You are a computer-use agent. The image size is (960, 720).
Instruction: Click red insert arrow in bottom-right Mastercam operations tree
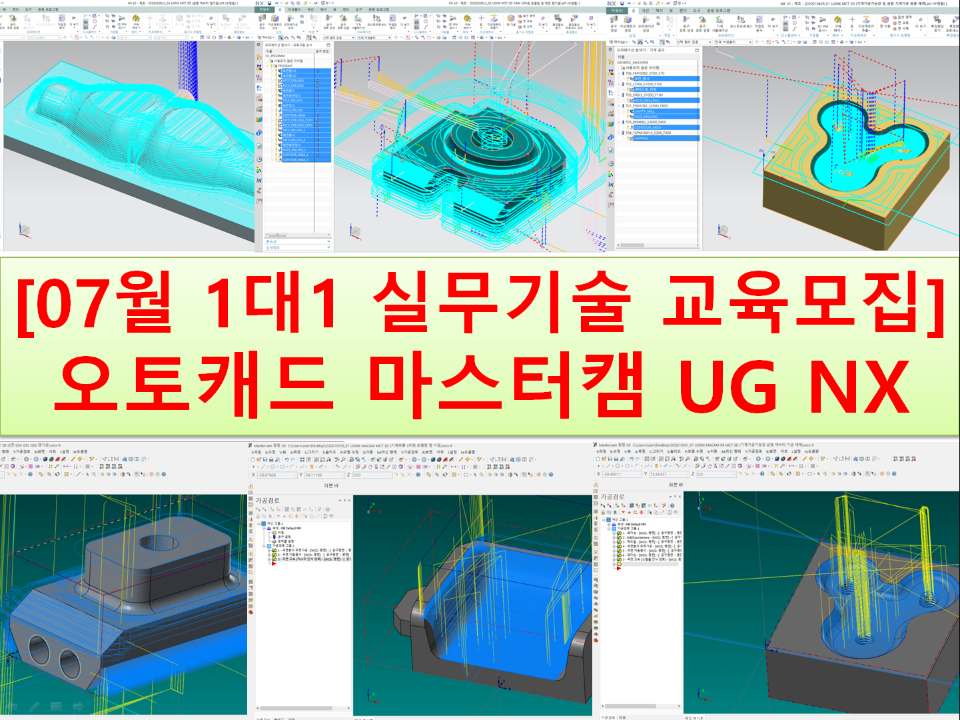[x=619, y=568]
